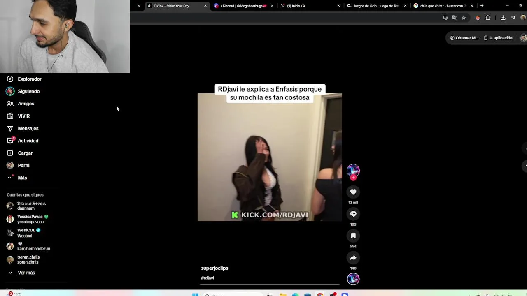Open File Explorer in the taskbar
The image size is (527, 296).
[x=283, y=294]
